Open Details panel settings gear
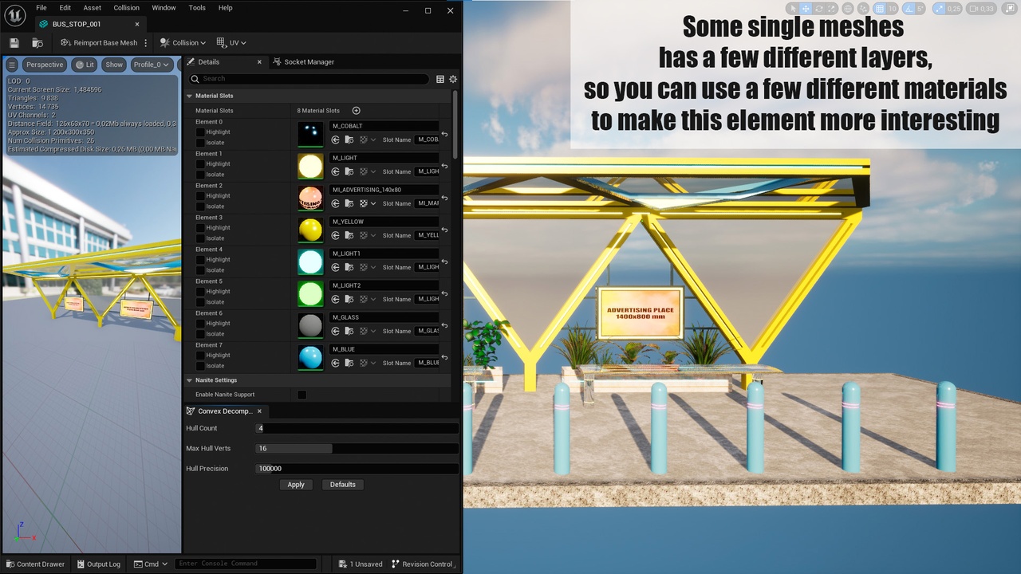This screenshot has height=574, width=1021. [x=453, y=79]
